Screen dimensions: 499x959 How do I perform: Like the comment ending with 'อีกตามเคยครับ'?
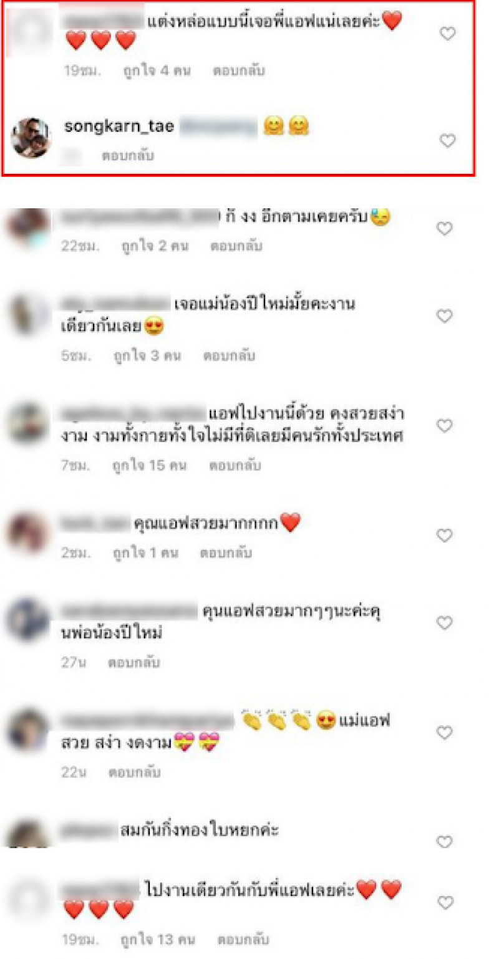coord(444,229)
